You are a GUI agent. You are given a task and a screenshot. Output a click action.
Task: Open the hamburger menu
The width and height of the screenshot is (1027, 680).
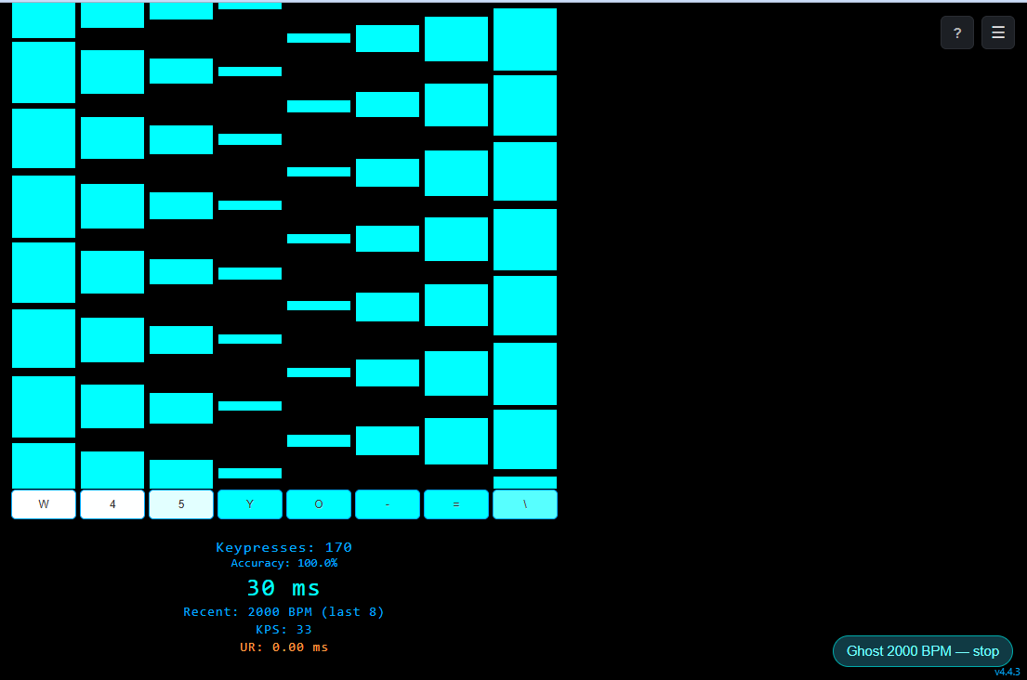click(997, 33)
